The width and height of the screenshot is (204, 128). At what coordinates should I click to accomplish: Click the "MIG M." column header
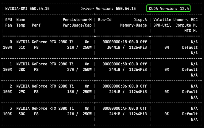pyautogui.click(x=191, y=31)
